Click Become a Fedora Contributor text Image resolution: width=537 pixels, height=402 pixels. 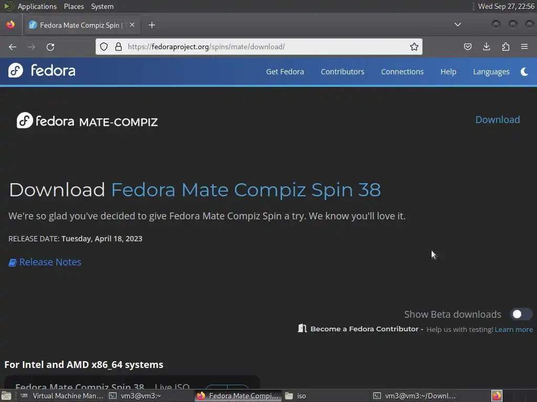click(x=365, y=329)
